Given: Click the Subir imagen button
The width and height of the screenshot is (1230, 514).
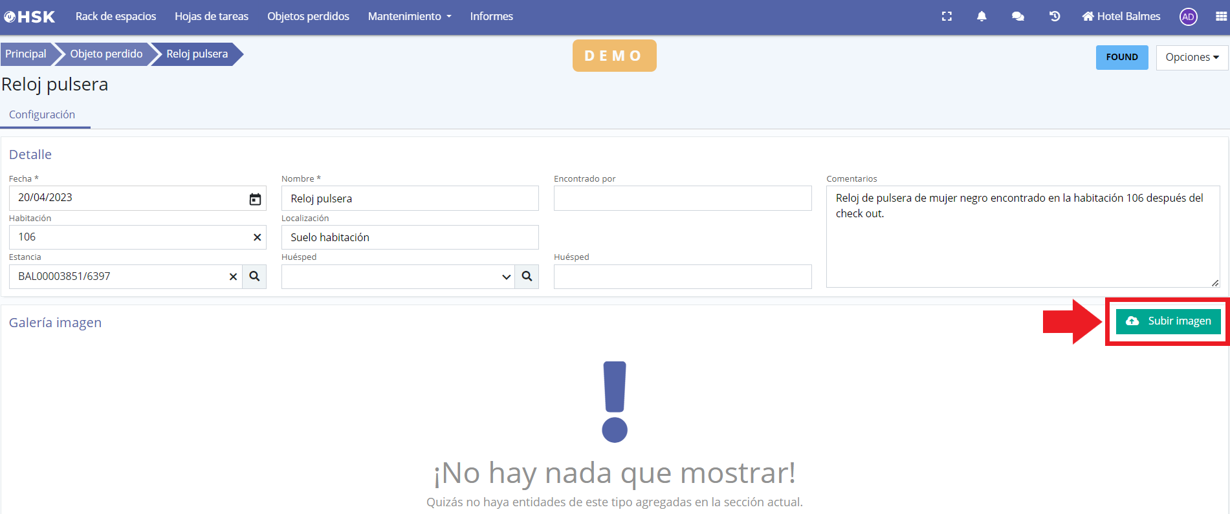Looking at the screenshot, I should [x=1168, y=321].
